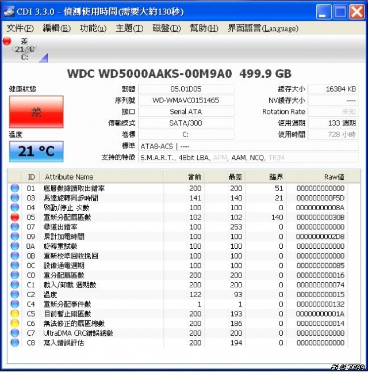The width and height of the screenshot is (368, 372).
Task: Click the blue 21 °C temperature box
Action: pos(36,151)
